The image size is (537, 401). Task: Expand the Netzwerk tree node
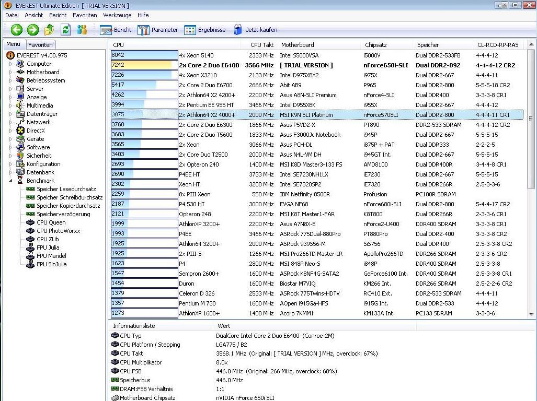(10, 122)
